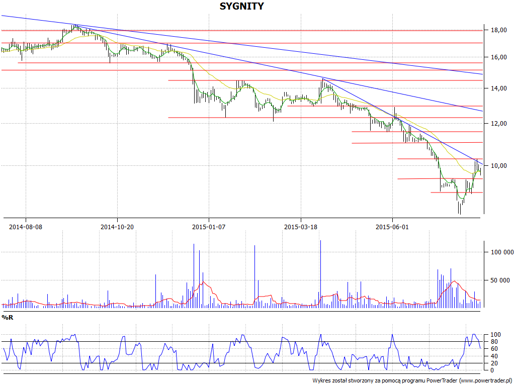Click the 40 level on %R axis
The height and width of the screenshot is (386, 515).
click(x=495, y=356)
